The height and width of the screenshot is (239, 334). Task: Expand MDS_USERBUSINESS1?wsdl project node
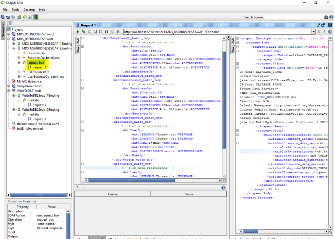pos(8,34)
